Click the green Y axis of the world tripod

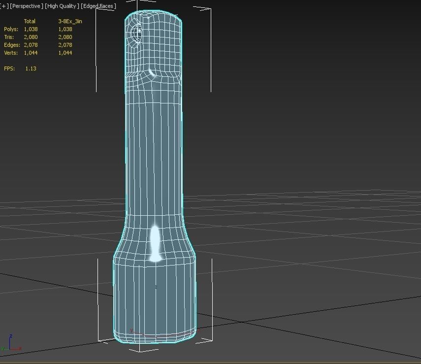coord(3,349)
